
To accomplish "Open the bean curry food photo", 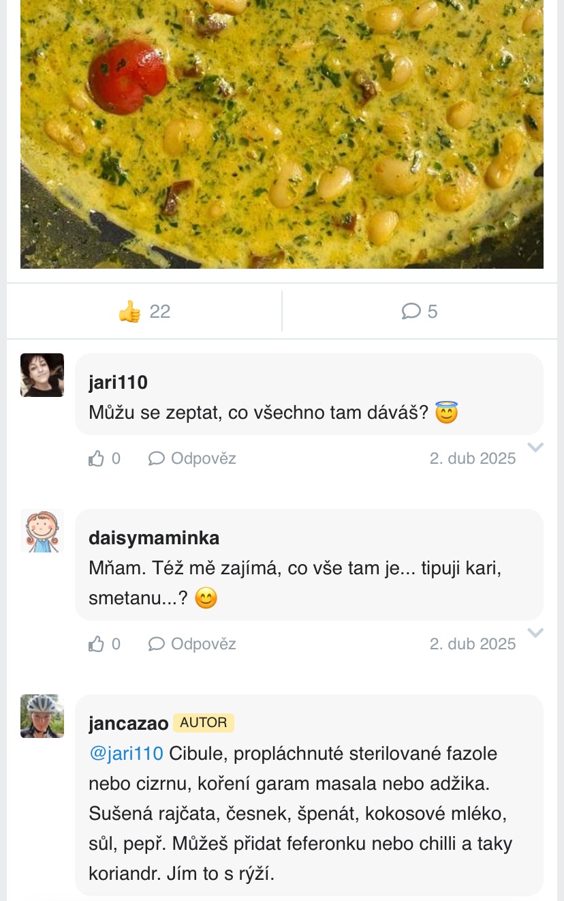I will (282, 134).
